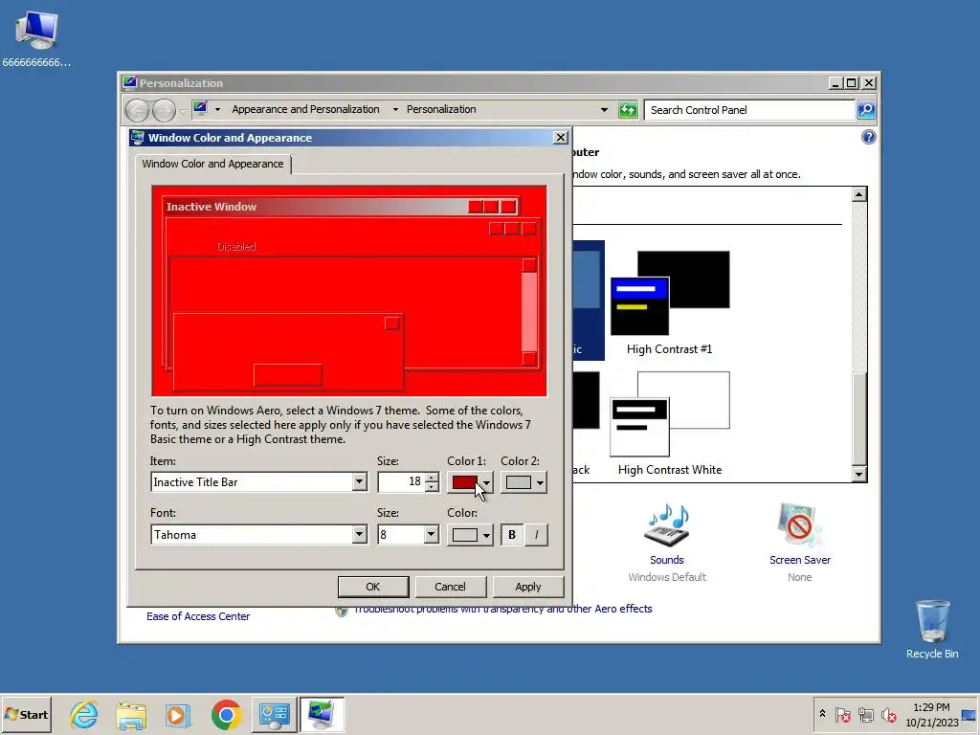Viewport: 980px width, 735px height.
Task: Select the Personalization taskbar button
Action: pos(322,714)
